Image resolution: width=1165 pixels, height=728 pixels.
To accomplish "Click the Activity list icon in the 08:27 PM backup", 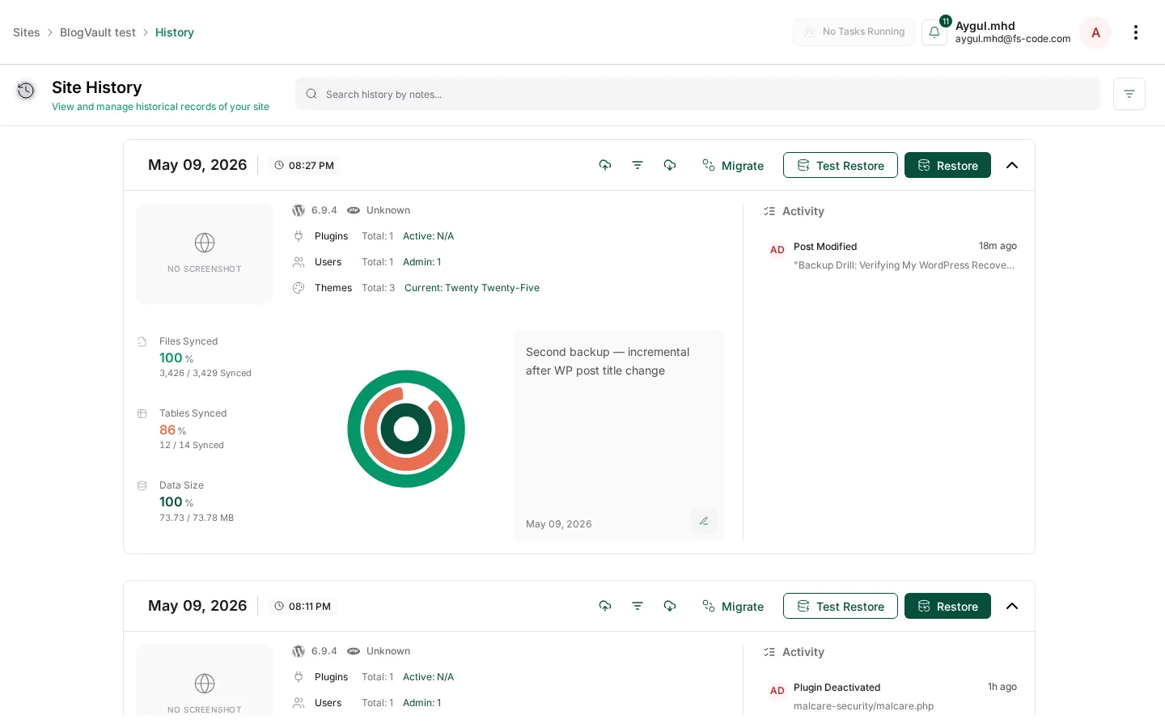I will tap(769, 211).
